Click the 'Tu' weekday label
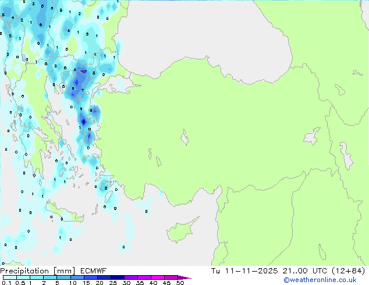 click(x=215, y=271)
